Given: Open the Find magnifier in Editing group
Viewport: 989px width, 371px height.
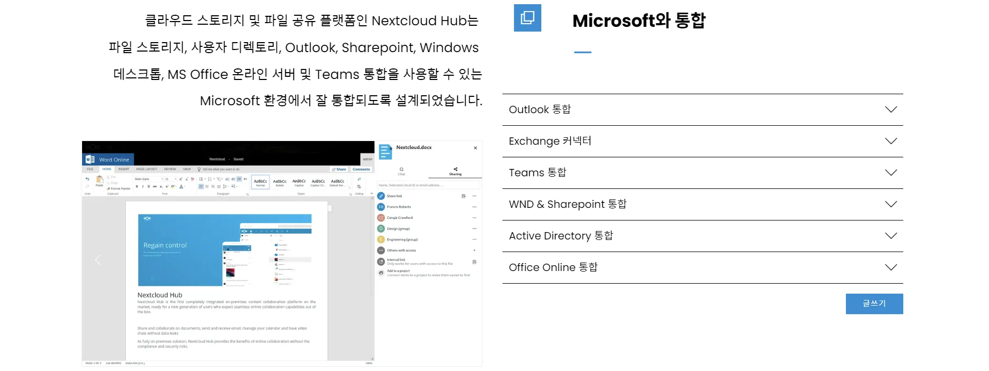Looking at the screenshot, I should pyautogui.click(x=359, y=179).
